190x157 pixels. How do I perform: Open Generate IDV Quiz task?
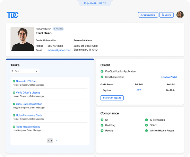coord(26,81)
